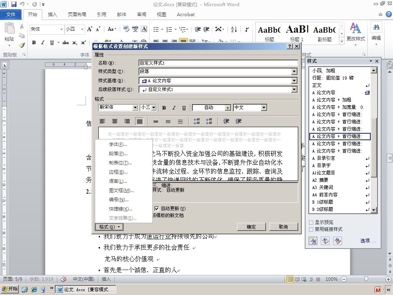Click Manage Styles icon in Styles pane

[x=338, y=241]
